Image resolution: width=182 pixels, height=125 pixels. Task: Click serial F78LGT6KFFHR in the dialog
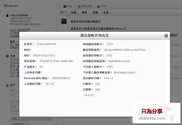click(46, 44)
